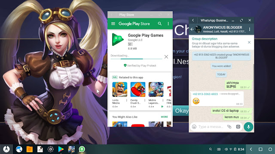The height and width of the screenshot is (154, 275).
Task: Click the taskbar search icon
Action: coord(211,149)
